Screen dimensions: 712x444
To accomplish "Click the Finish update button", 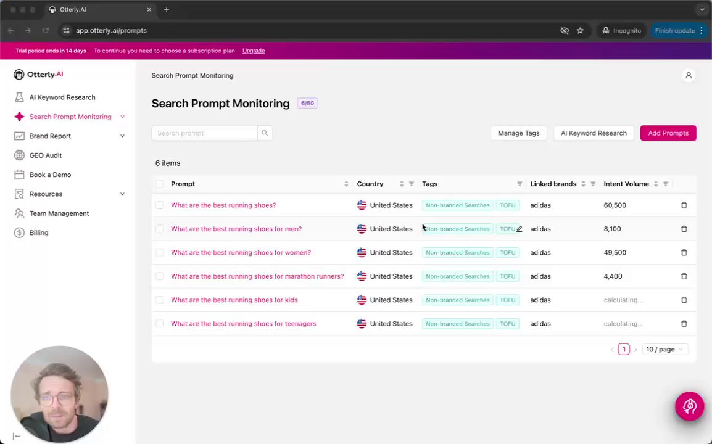I will coord(679,30).
